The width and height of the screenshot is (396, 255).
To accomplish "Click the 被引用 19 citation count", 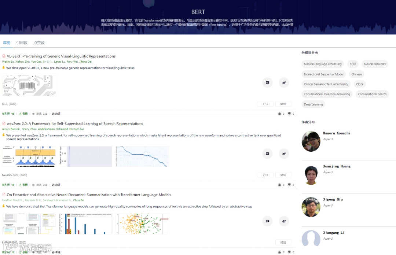I will pos(8,185).
